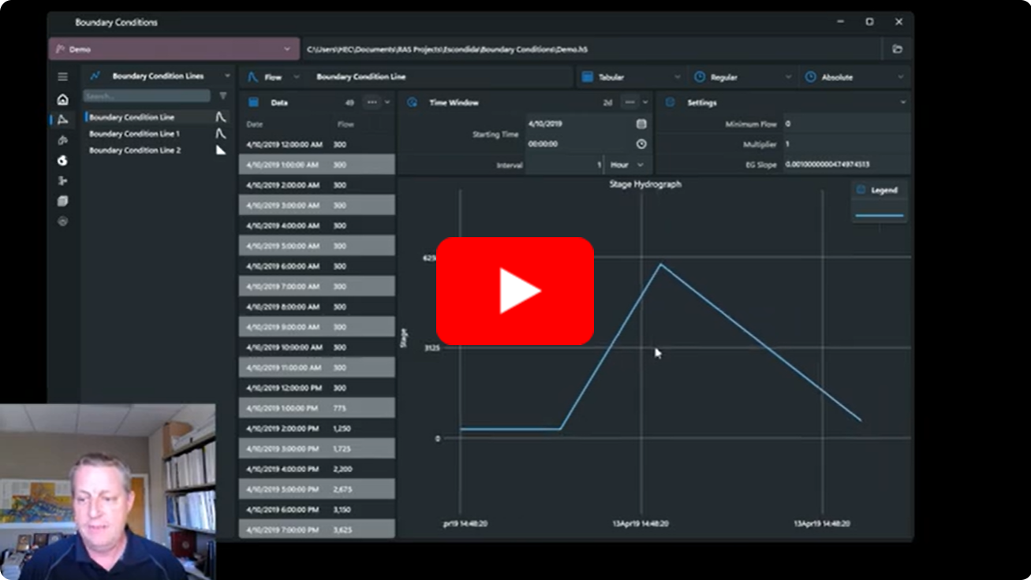Open the clock time picker icon
This screenshot has height=580, width=1031.
[x=641, y=144]
